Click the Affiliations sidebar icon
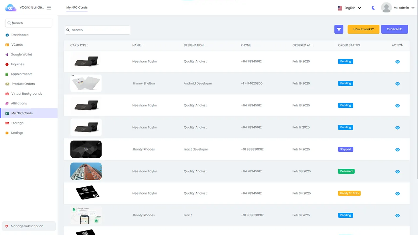 pyautogui.click(x=7, y=103)
